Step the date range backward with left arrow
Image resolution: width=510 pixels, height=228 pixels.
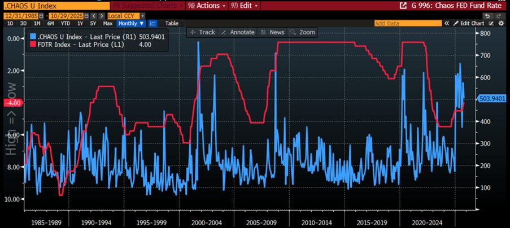(x=94, y=16)
